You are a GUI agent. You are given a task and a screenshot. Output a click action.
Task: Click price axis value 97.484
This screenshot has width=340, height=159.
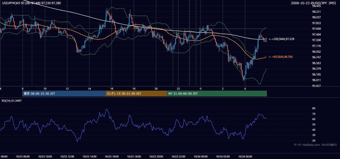pos(316,34)
